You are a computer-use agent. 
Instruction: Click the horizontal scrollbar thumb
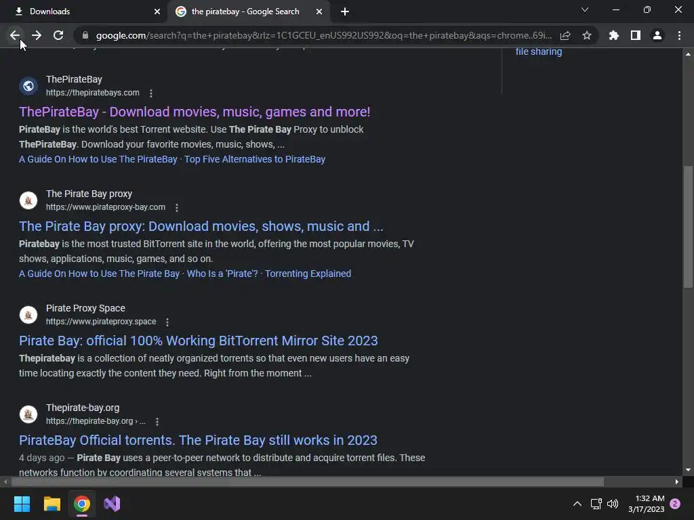tap(307, 481)
